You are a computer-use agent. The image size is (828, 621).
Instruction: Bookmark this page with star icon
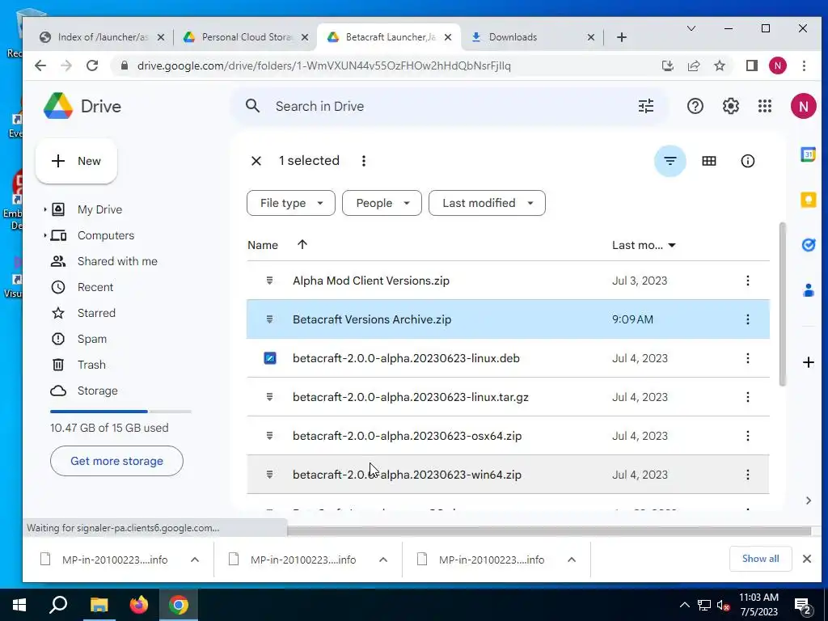click(719, 65)
